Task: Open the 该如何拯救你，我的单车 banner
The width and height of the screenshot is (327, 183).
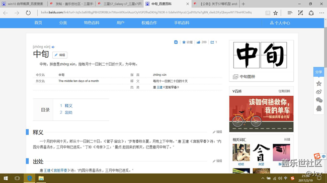Action: click(x=261, y=114)
